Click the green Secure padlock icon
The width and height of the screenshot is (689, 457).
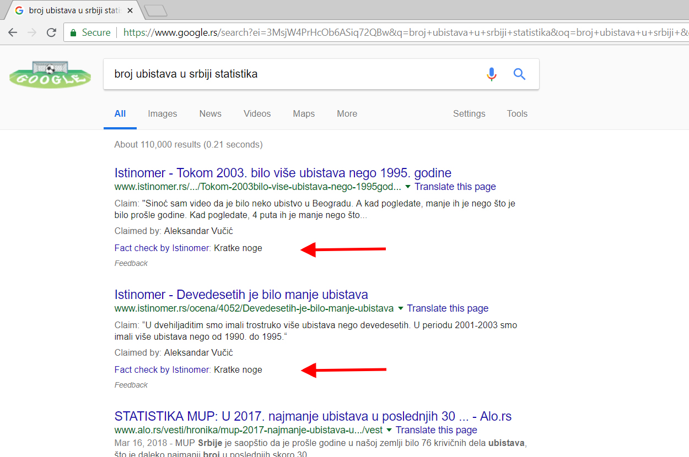point(73,32)
